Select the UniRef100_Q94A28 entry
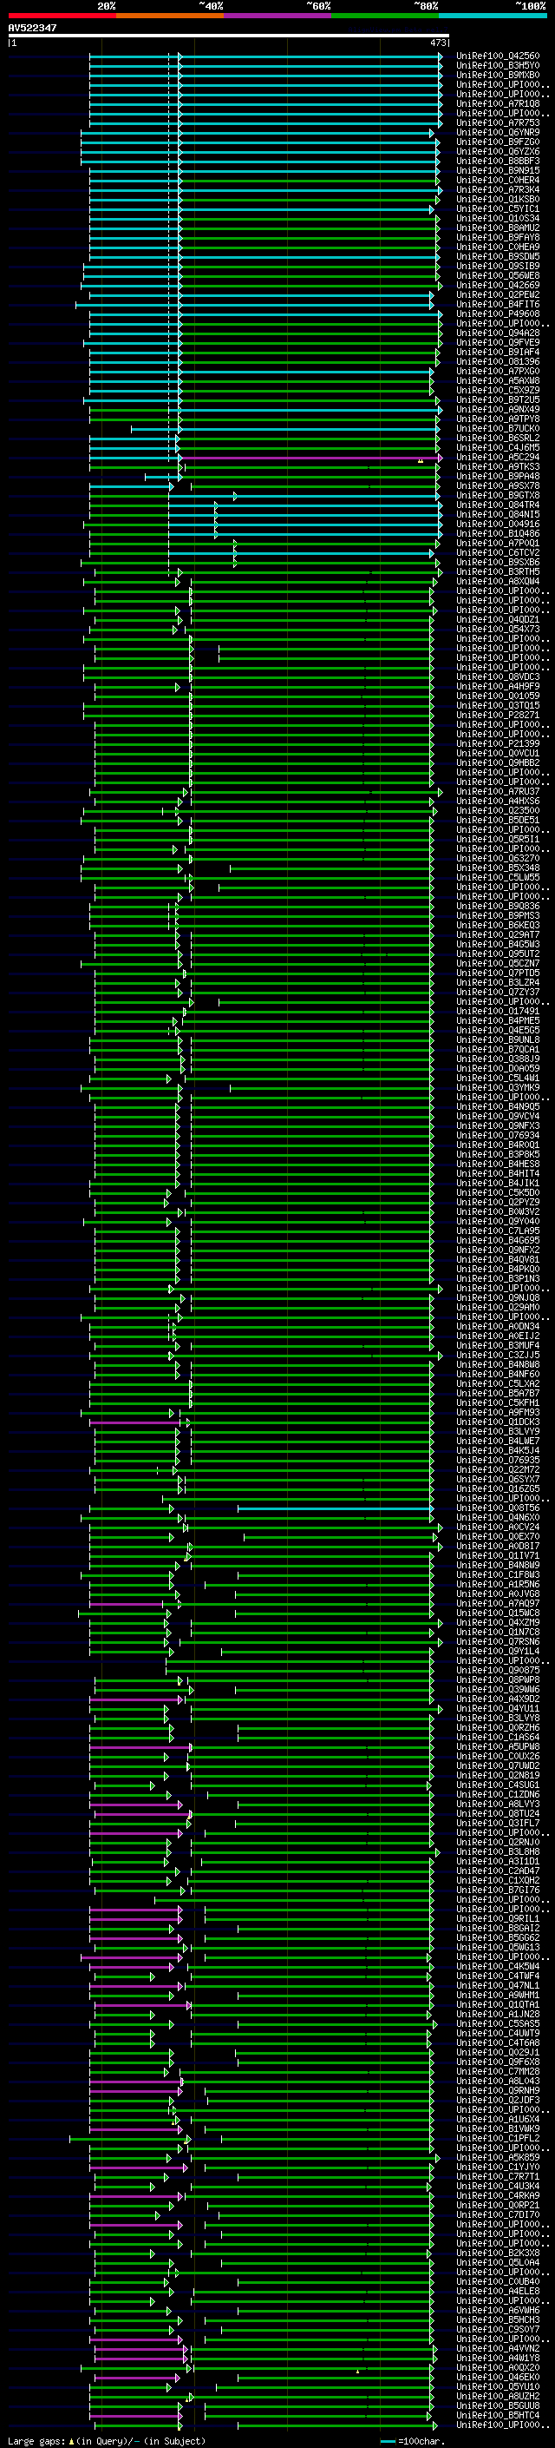555x2448 pixels. point(497,333)
